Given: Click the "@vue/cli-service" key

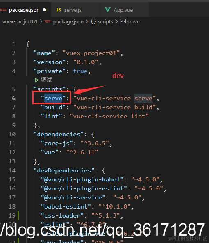Looking at the screenshot, I should 73,197.
